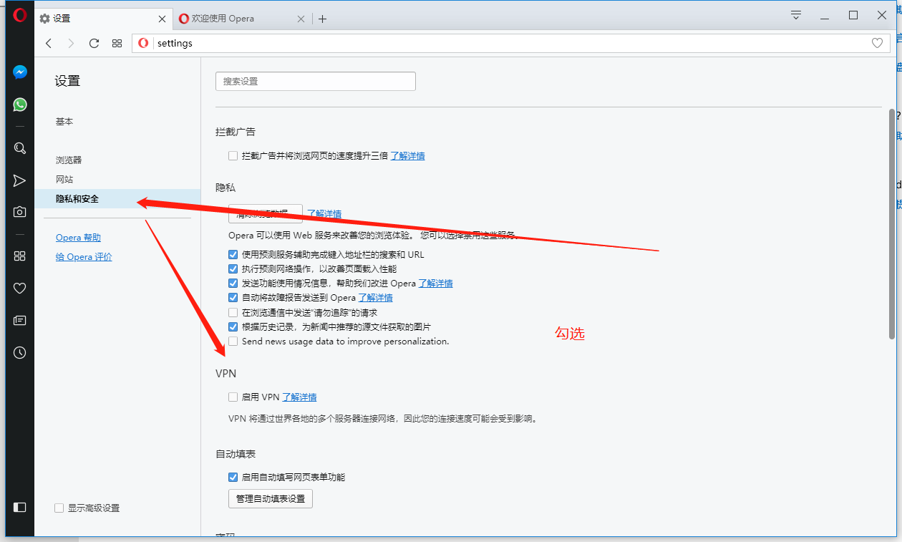Select 浏览器 in settings sidebar
Screen dimensions: 902x542
(69, 160)
